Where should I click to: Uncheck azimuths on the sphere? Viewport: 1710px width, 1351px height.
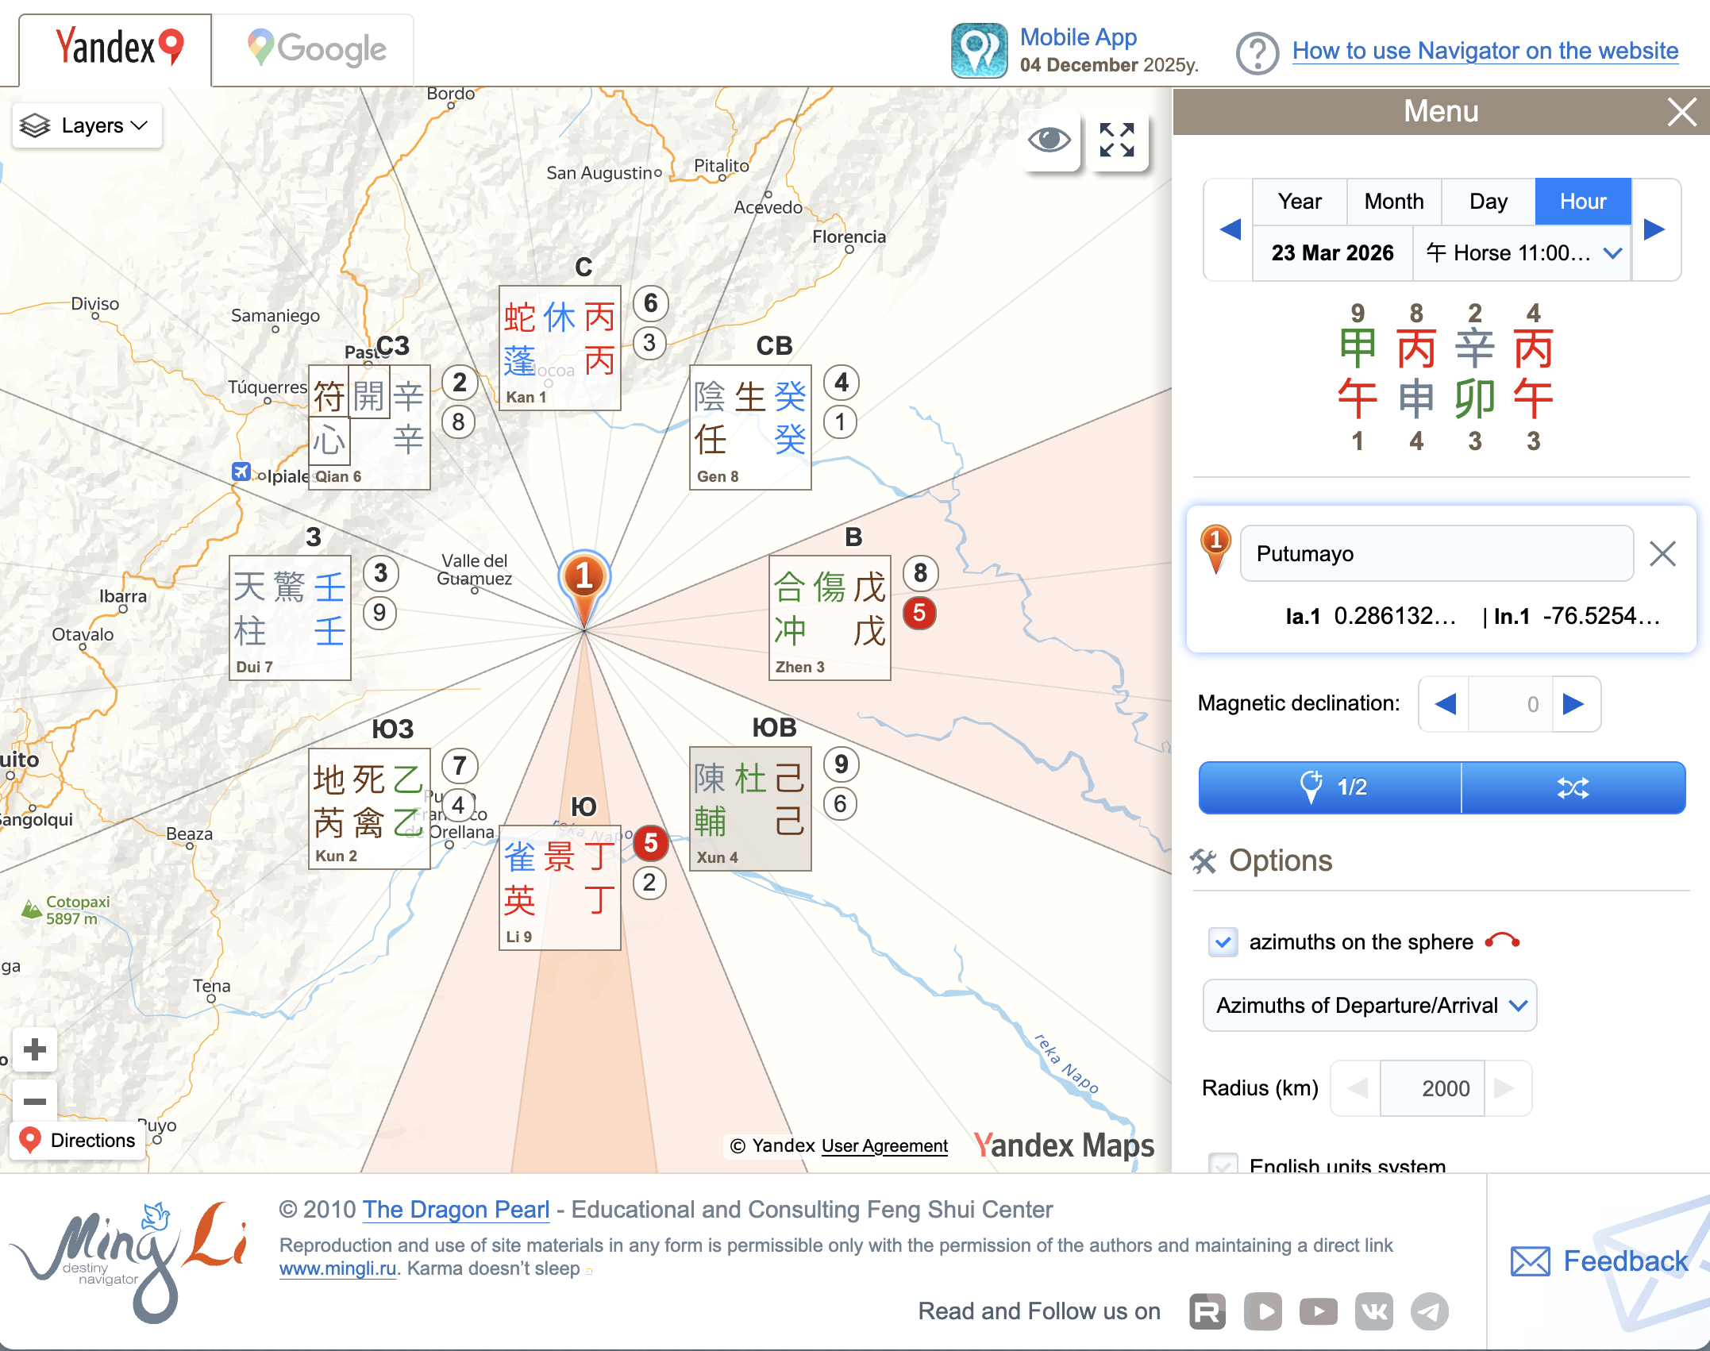pos(1222,942)
